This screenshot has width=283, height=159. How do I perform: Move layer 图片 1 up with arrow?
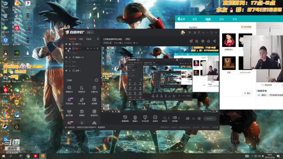pos(91,48)
